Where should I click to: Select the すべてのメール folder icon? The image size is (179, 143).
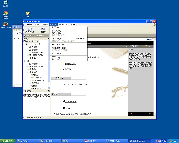pyautogui.click(x=33, y=80)
